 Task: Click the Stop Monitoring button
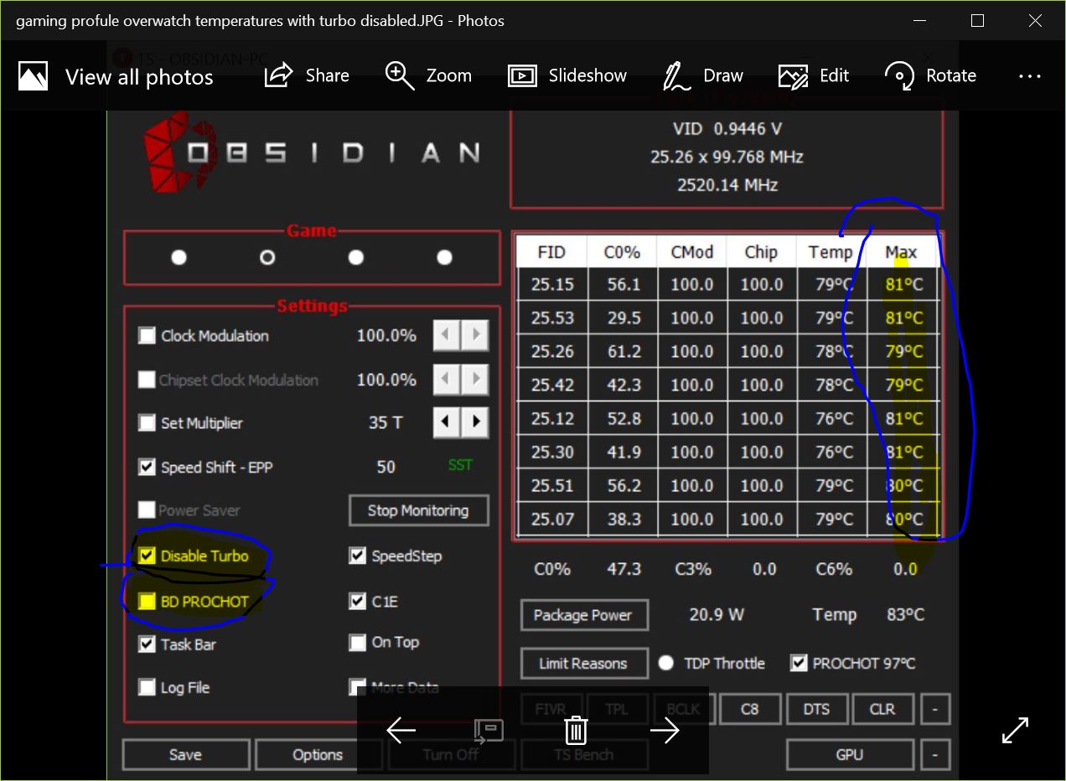pyautogui.click(x=418, y=510)
